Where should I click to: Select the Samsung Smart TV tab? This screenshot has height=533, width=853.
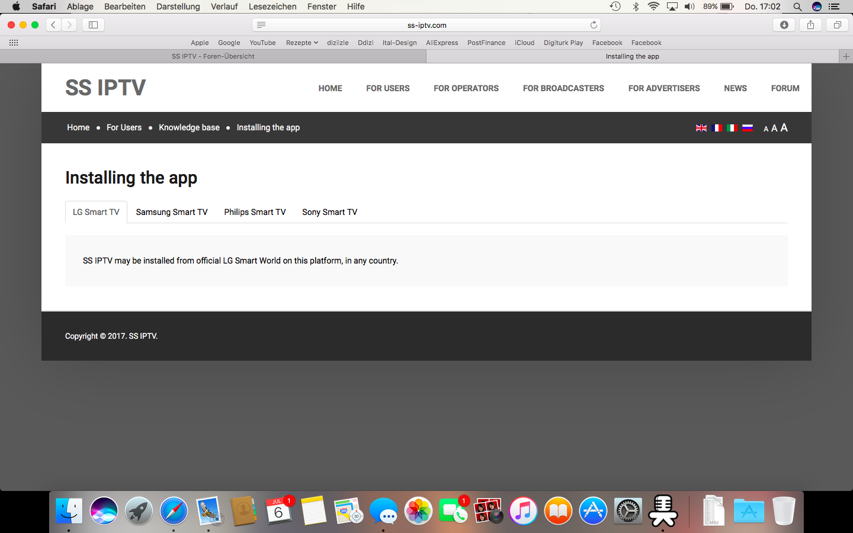[x=172, y=212]
